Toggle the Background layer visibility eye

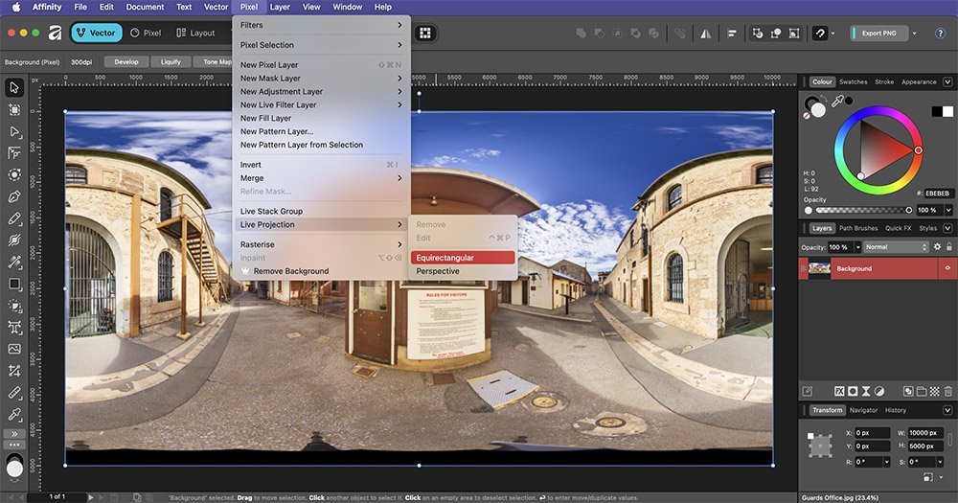coord(947,268)
